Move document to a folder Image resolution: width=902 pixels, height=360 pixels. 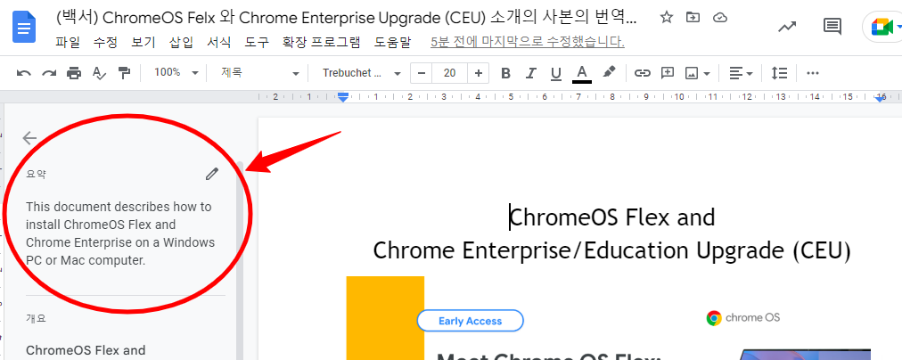pyautogui.click(x=693, y=17)
